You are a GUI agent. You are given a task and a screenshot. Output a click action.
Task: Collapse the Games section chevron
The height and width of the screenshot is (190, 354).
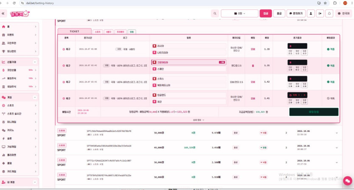[35, 98]
